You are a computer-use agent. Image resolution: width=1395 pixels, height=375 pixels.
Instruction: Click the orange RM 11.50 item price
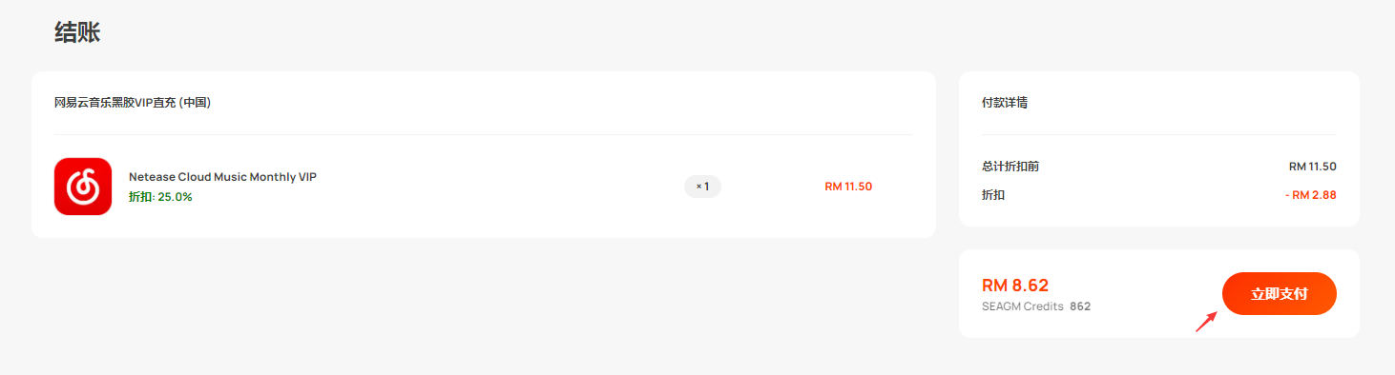pos(848,187)
